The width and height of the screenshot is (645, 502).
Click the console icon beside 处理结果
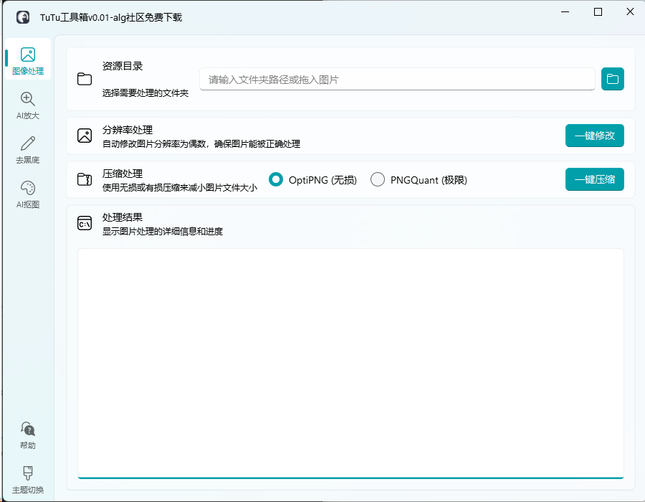[85, 223]
